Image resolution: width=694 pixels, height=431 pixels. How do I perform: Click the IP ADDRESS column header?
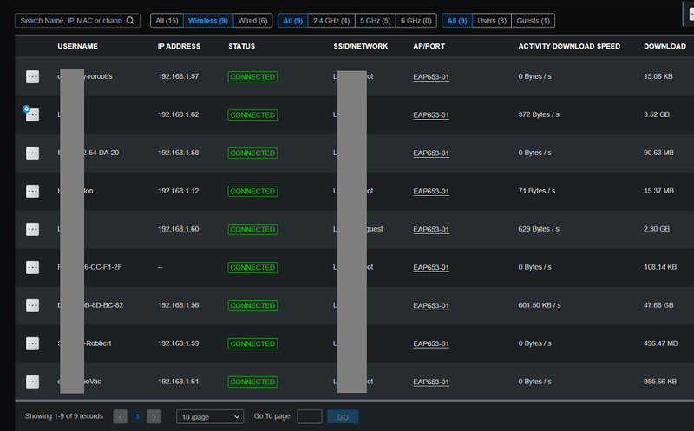[x=179, y=46]
